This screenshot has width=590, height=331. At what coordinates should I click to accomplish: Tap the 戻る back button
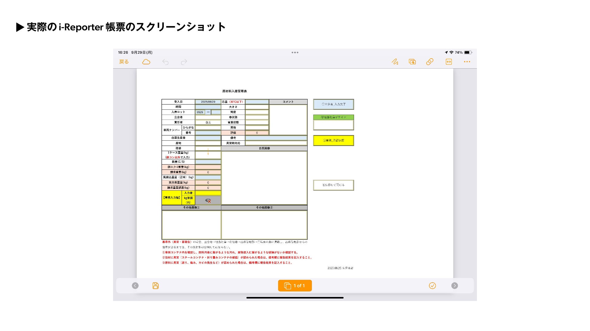(x=124, y=62)
